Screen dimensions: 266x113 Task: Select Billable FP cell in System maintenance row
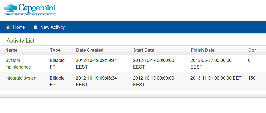[x=57, y=64]
